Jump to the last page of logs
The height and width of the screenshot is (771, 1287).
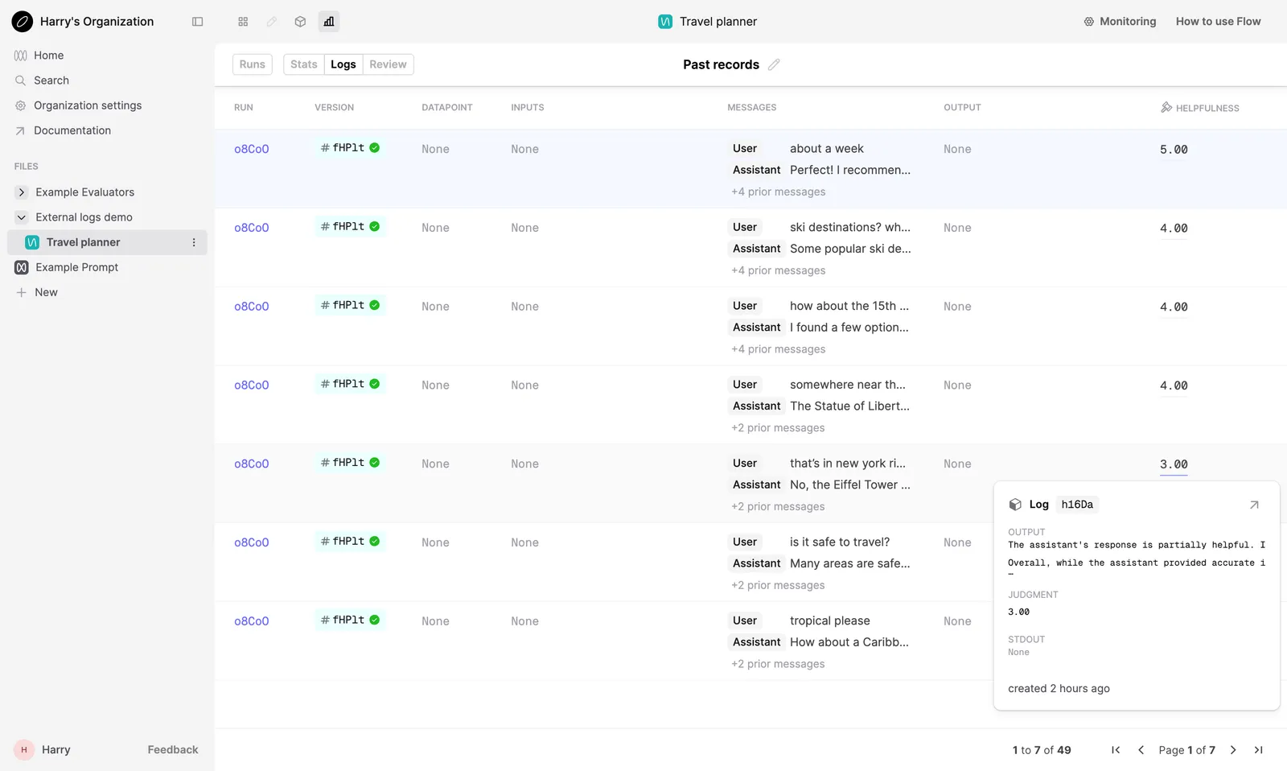point(1258,750)
